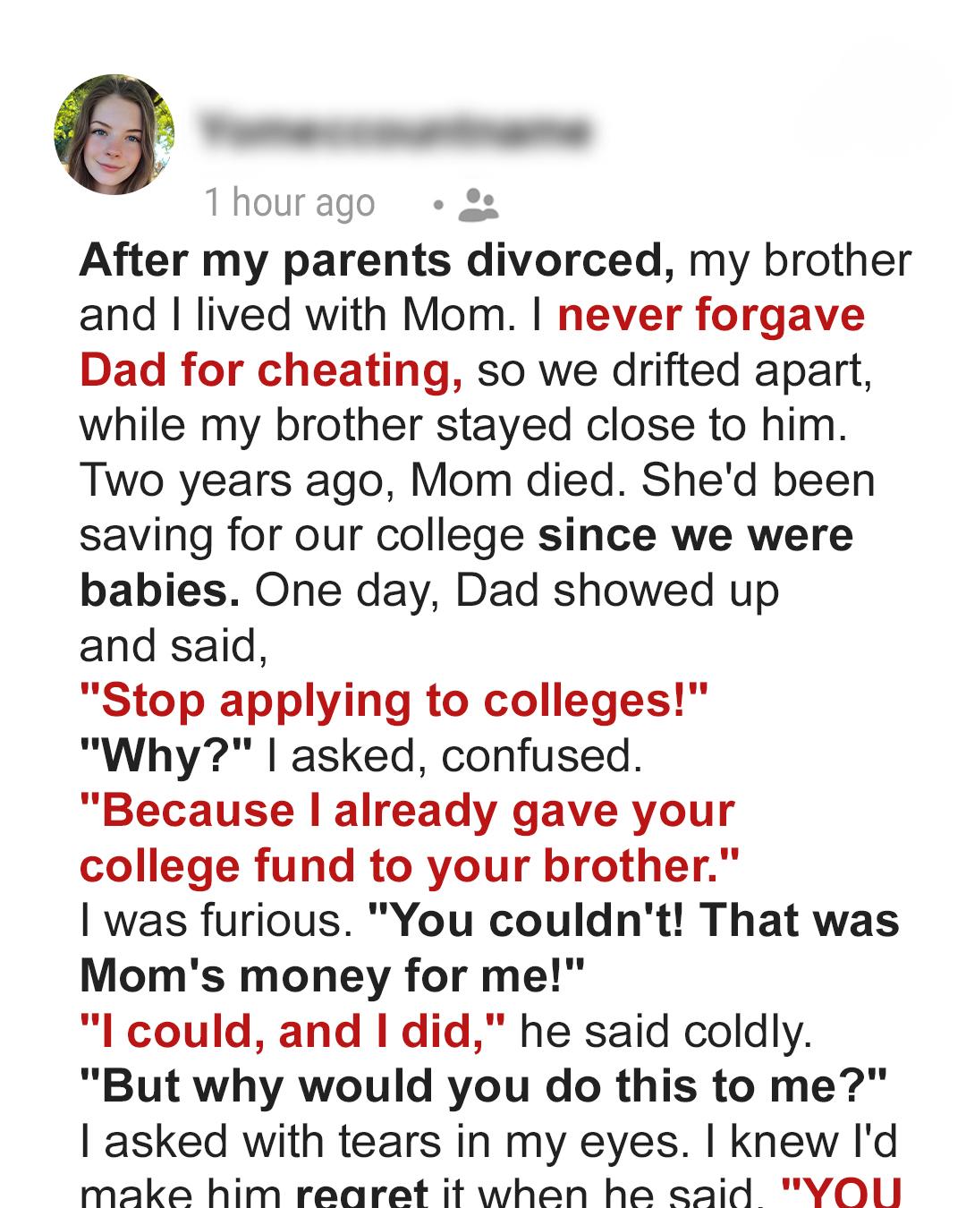Click the red "Stop applying to colleges!" quote

[394, 701]
